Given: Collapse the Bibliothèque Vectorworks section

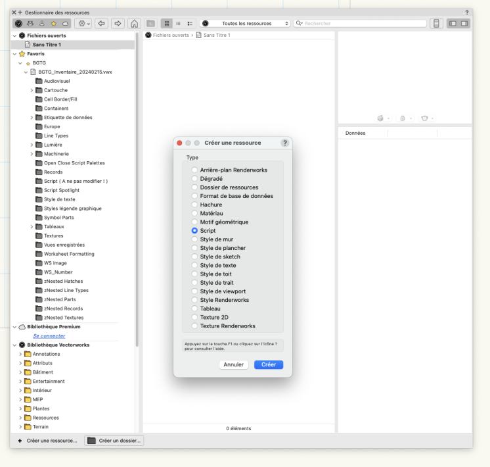Looking at the screenshot, I should point(14,345).
